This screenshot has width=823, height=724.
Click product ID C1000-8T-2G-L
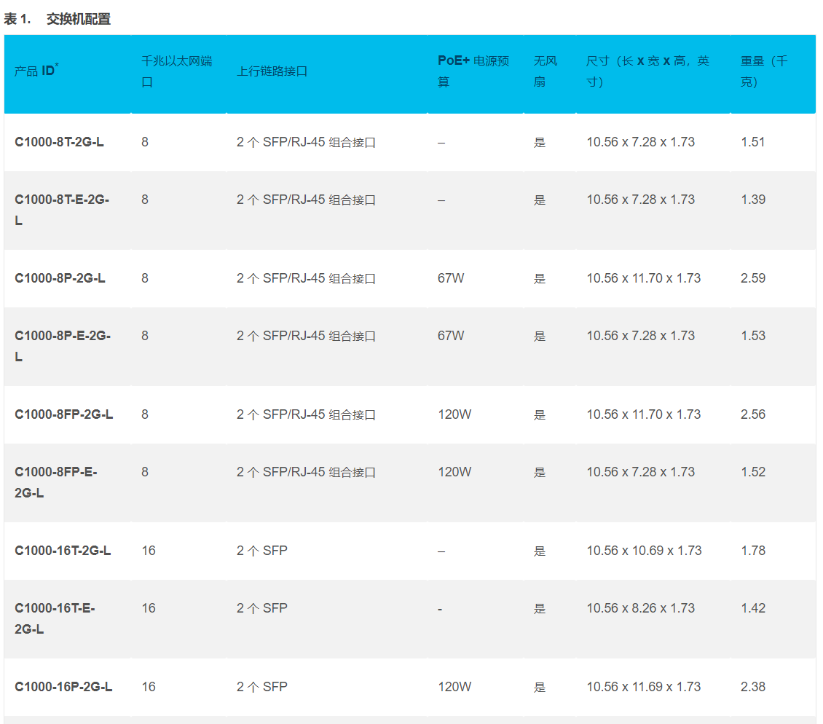pos(59,142)
